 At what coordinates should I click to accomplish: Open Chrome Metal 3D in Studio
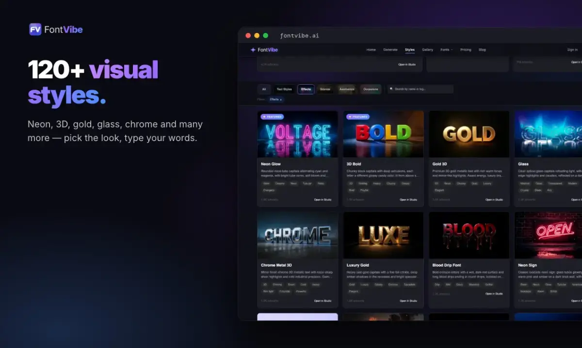pyautogui.click(x=323, y=301)
